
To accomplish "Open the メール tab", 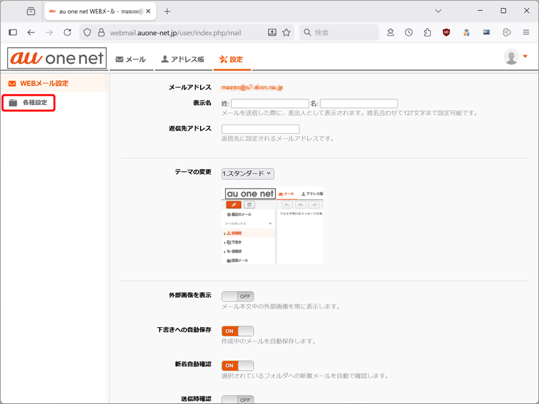I will 131,59.
